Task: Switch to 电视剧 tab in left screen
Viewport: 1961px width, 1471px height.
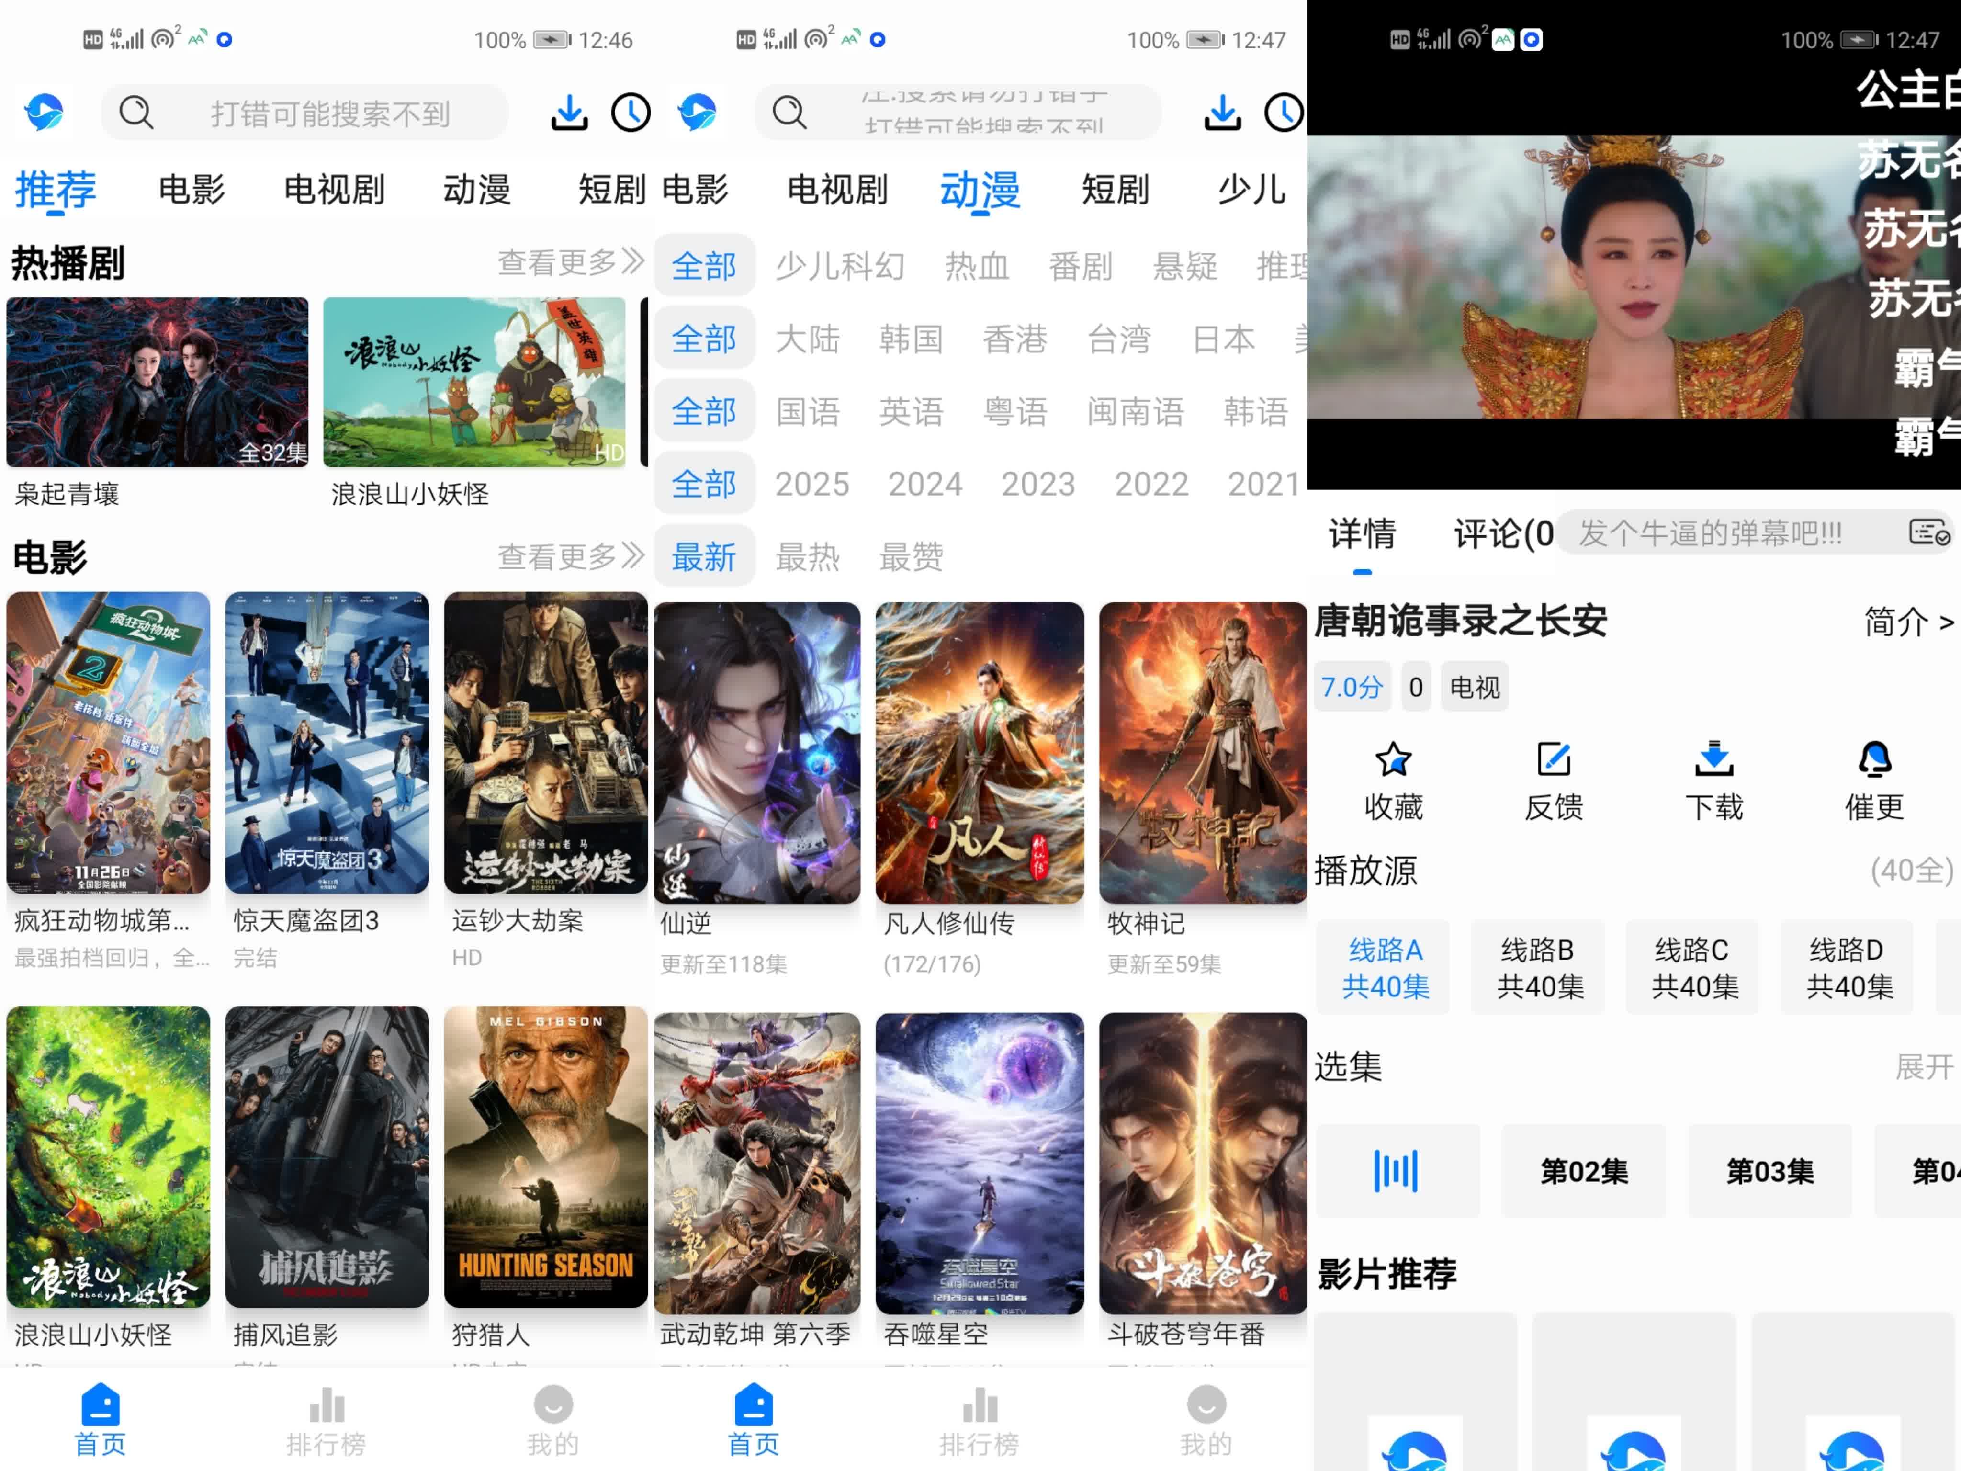Action: pos(334,190)
